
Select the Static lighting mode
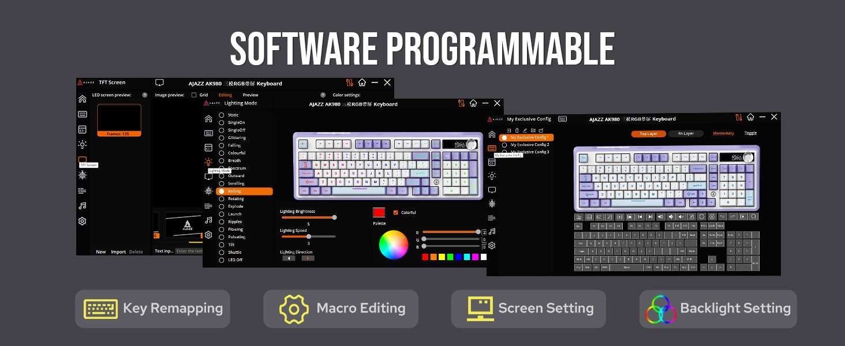pyautogui.click(x=229, y=115)
